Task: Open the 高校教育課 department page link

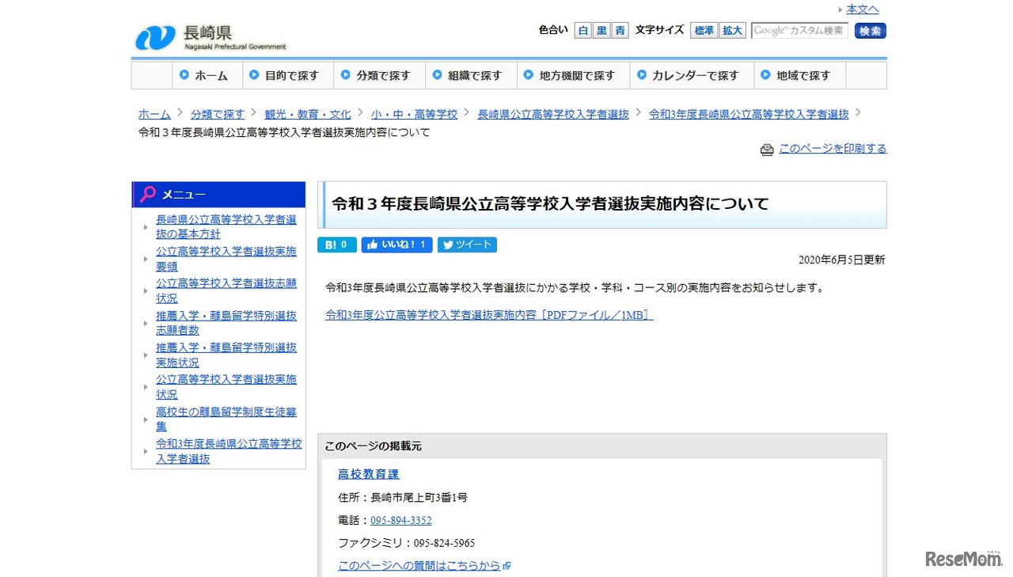Action: tap(368, 473)
